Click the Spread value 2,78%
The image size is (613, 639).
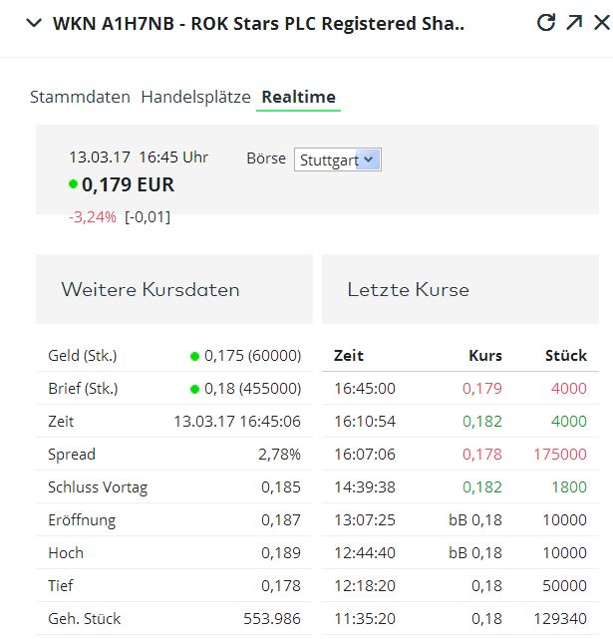[281, 455]
